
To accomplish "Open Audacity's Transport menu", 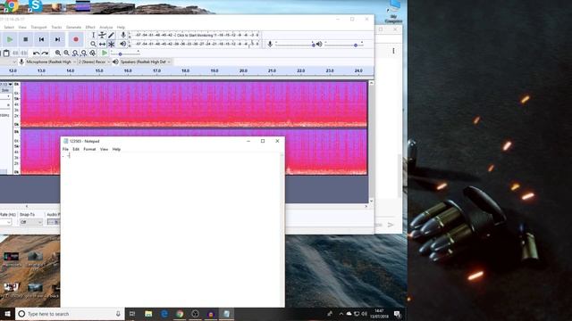I will 38,28.
